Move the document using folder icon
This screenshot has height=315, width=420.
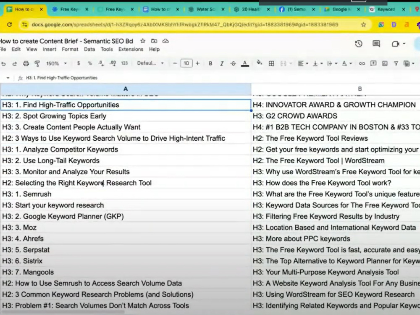[x=154, y=41]
